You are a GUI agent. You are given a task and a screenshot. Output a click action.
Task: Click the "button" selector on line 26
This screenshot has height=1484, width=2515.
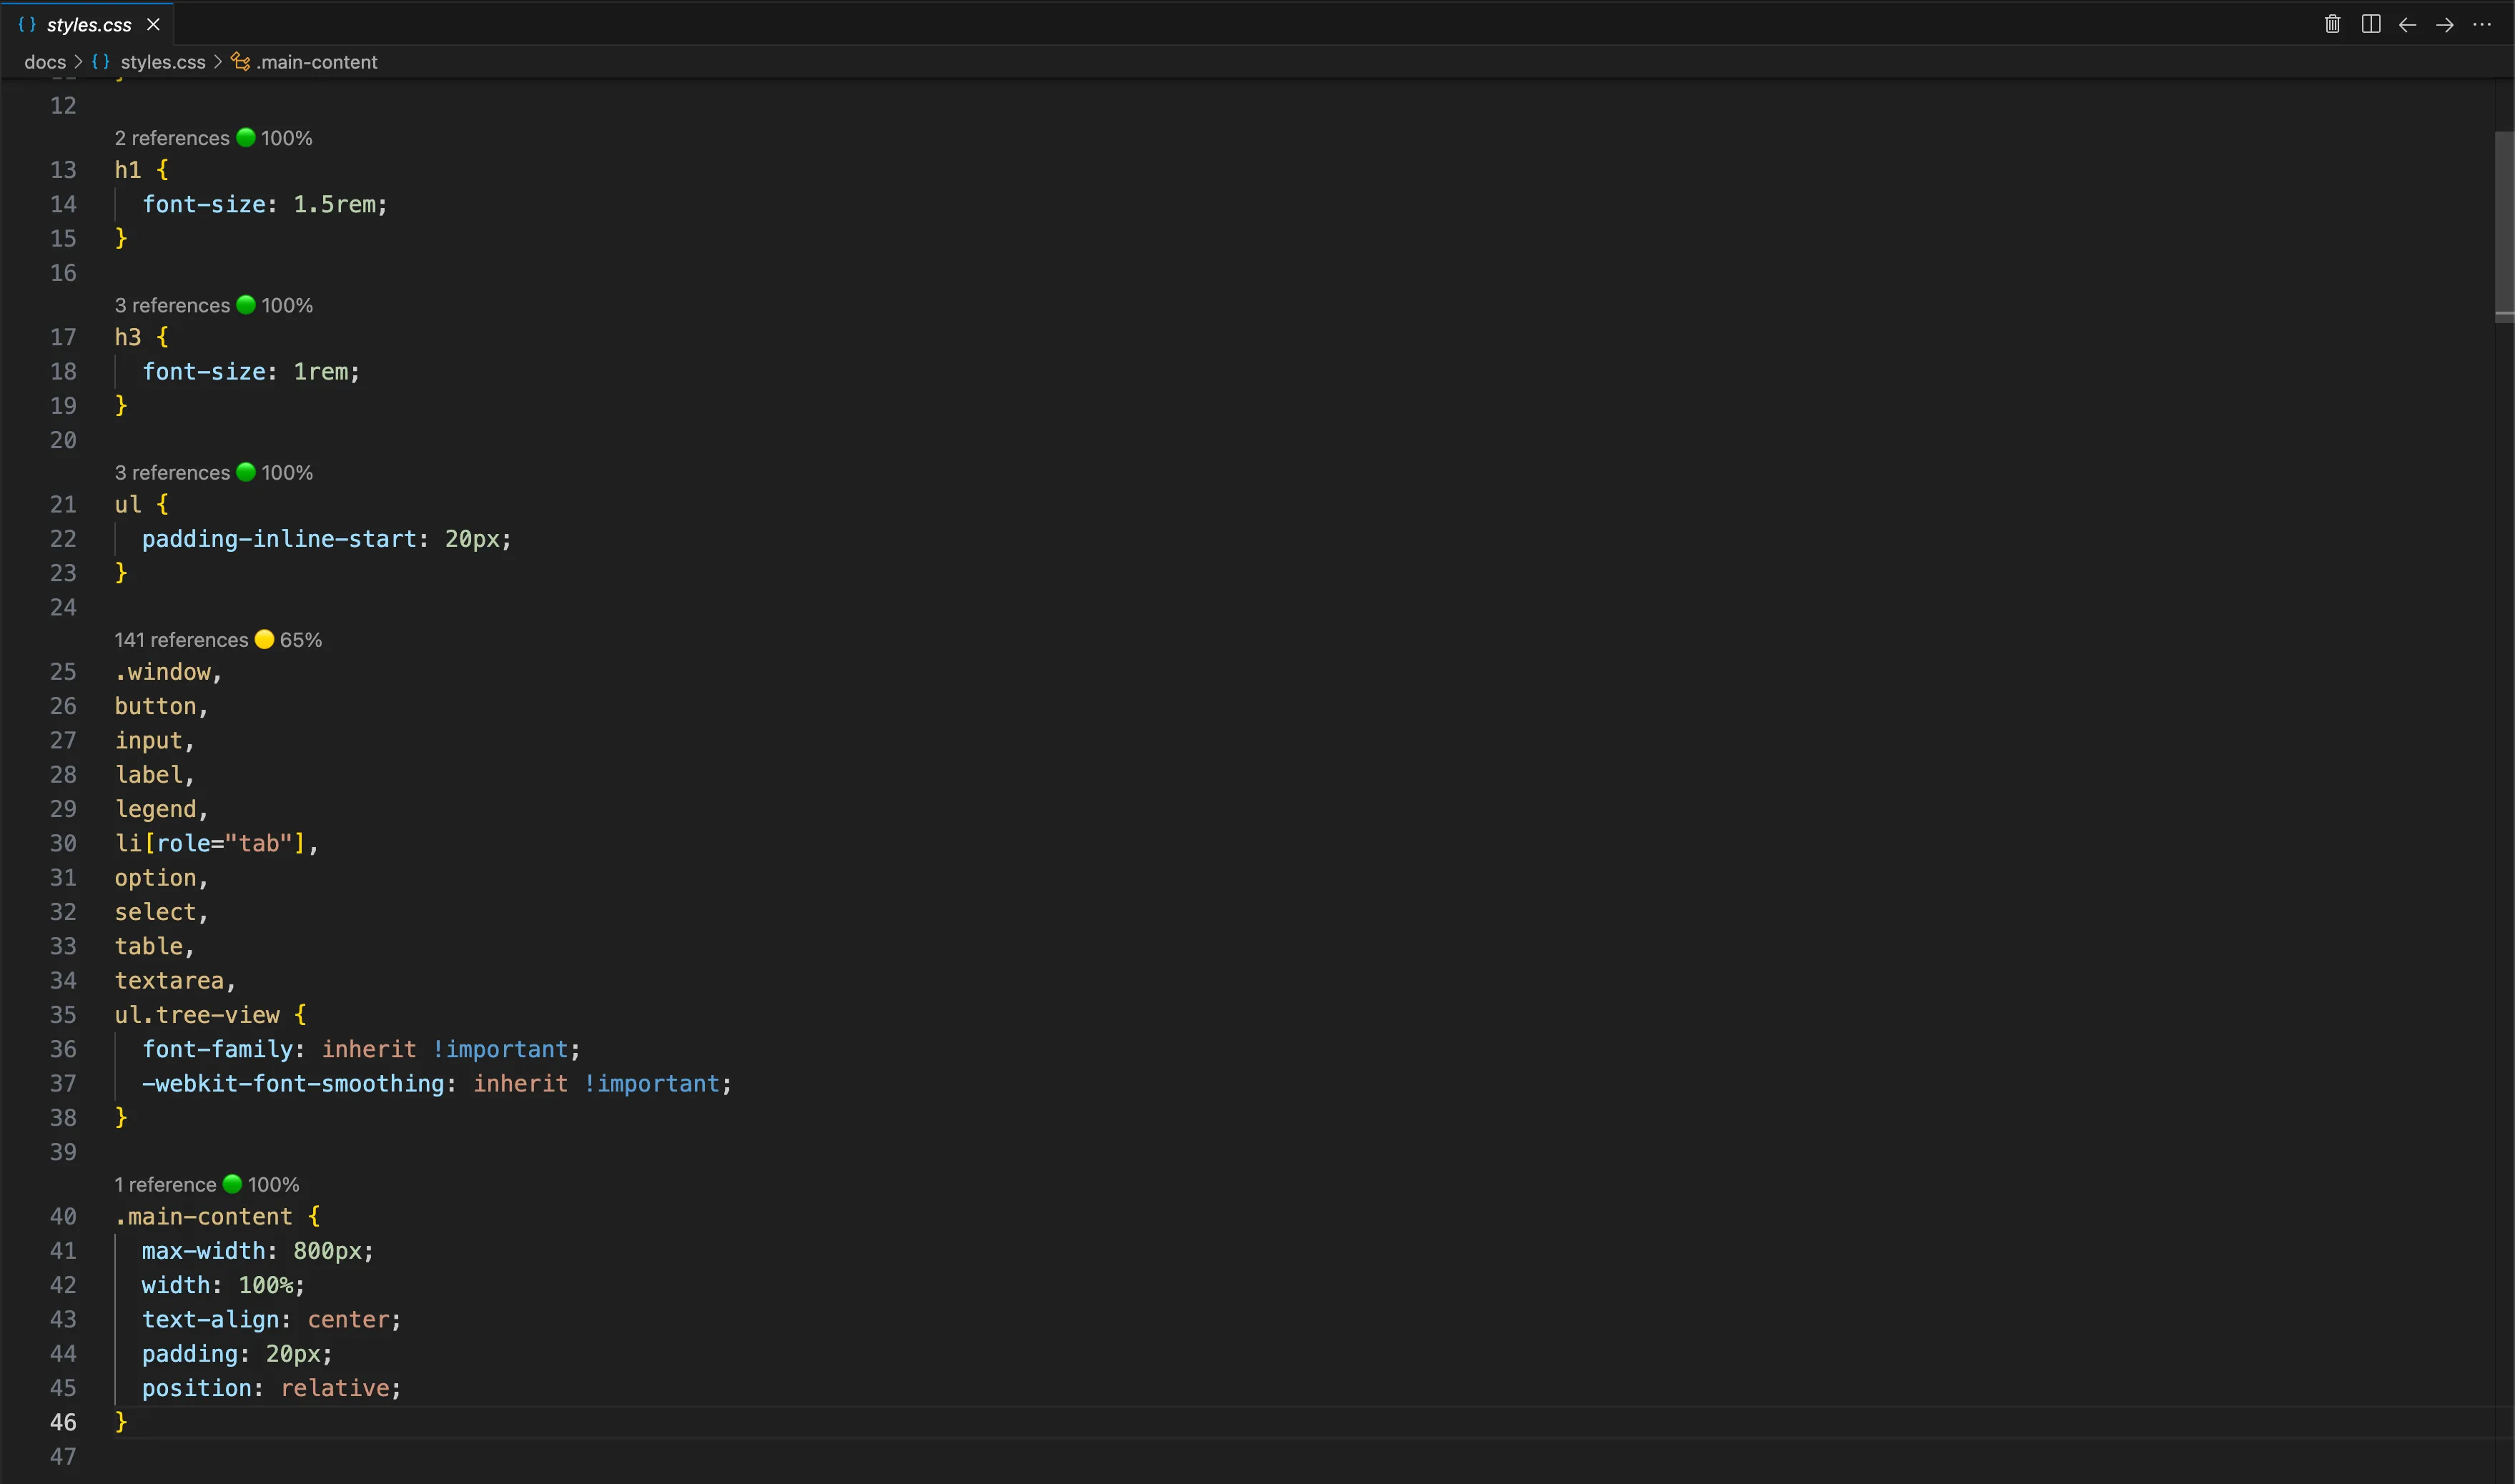(x=155, y=706)
